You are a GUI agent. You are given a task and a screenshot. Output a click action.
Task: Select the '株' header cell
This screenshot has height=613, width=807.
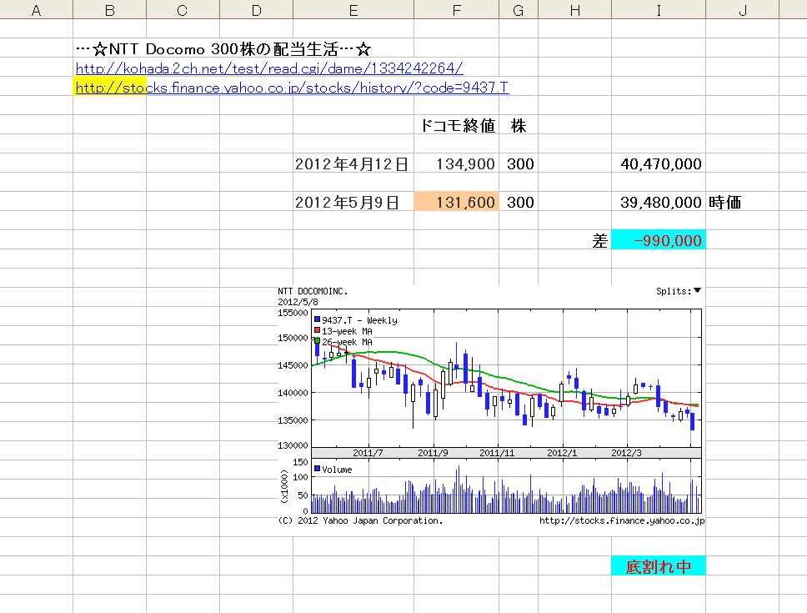[519, 125]
